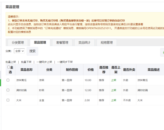Click the 制作厨房 column header
The width and height of the screenshot is (164, 130).
[72, 70]
